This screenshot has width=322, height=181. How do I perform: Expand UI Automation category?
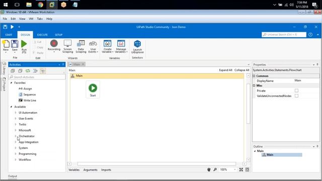pos(16,113)
